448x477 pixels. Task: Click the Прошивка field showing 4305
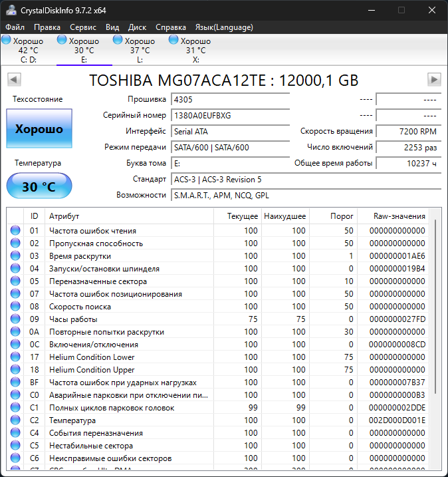pos(231,100)
